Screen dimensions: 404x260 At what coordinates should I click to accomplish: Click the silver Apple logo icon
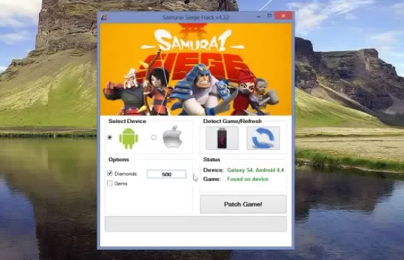coord(172,137)
